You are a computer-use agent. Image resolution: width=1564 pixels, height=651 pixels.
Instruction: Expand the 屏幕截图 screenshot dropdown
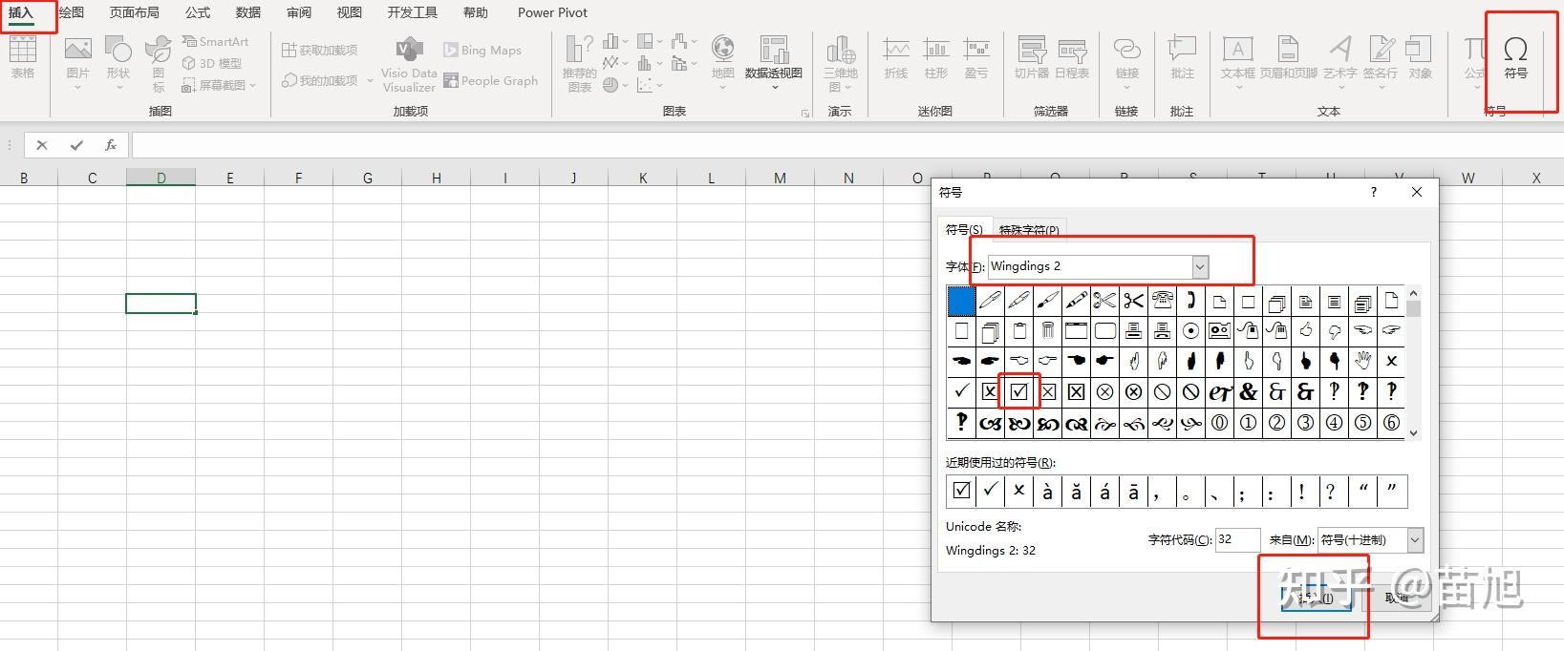252,86
